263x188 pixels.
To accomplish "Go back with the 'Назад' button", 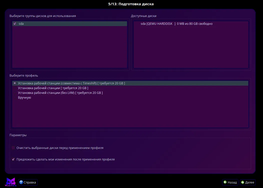I will tap(230, 182).
